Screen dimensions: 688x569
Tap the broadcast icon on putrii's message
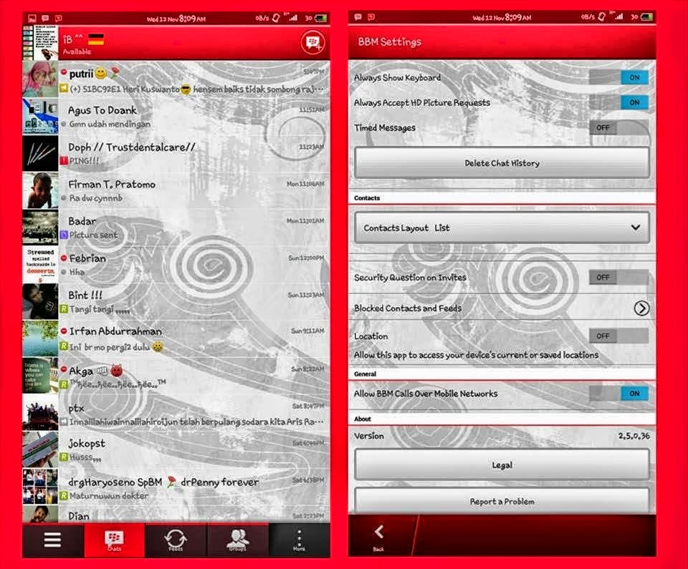64,89
